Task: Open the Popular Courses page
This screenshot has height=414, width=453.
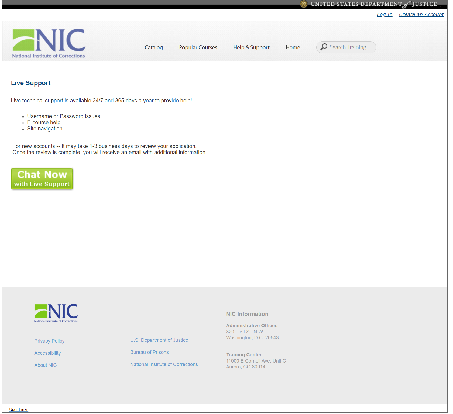Action: [x=198, y=47]
